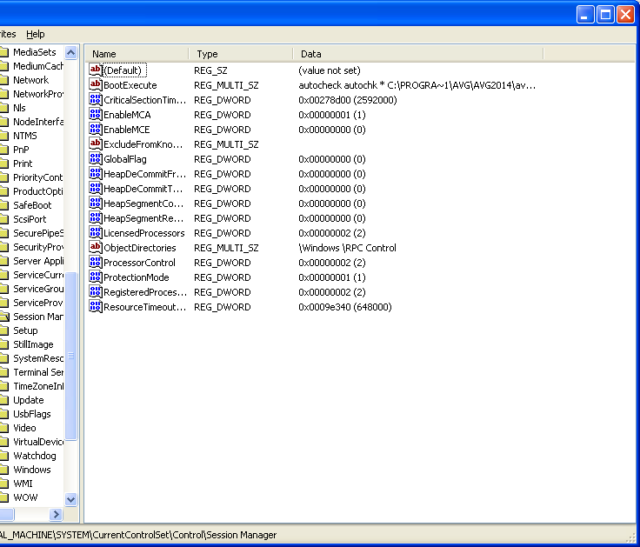The image size is (640, 547).
Task: Select the Watchdog key in tree
Action: 34,456
